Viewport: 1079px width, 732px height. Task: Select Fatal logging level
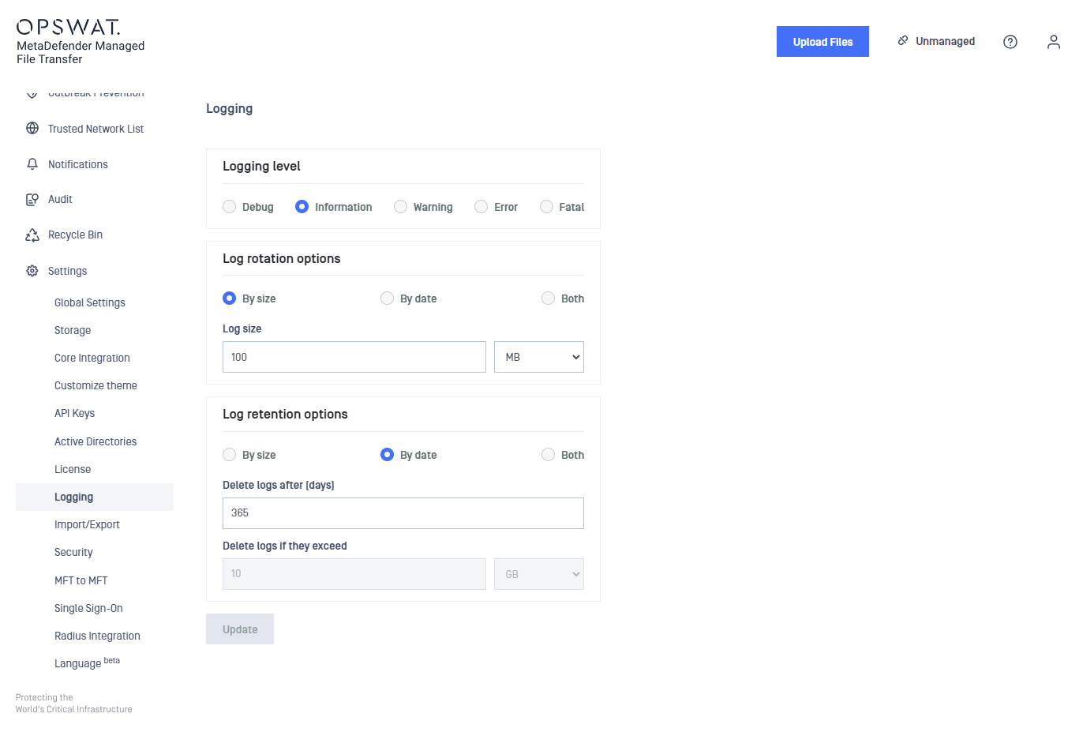coord(546,206)
